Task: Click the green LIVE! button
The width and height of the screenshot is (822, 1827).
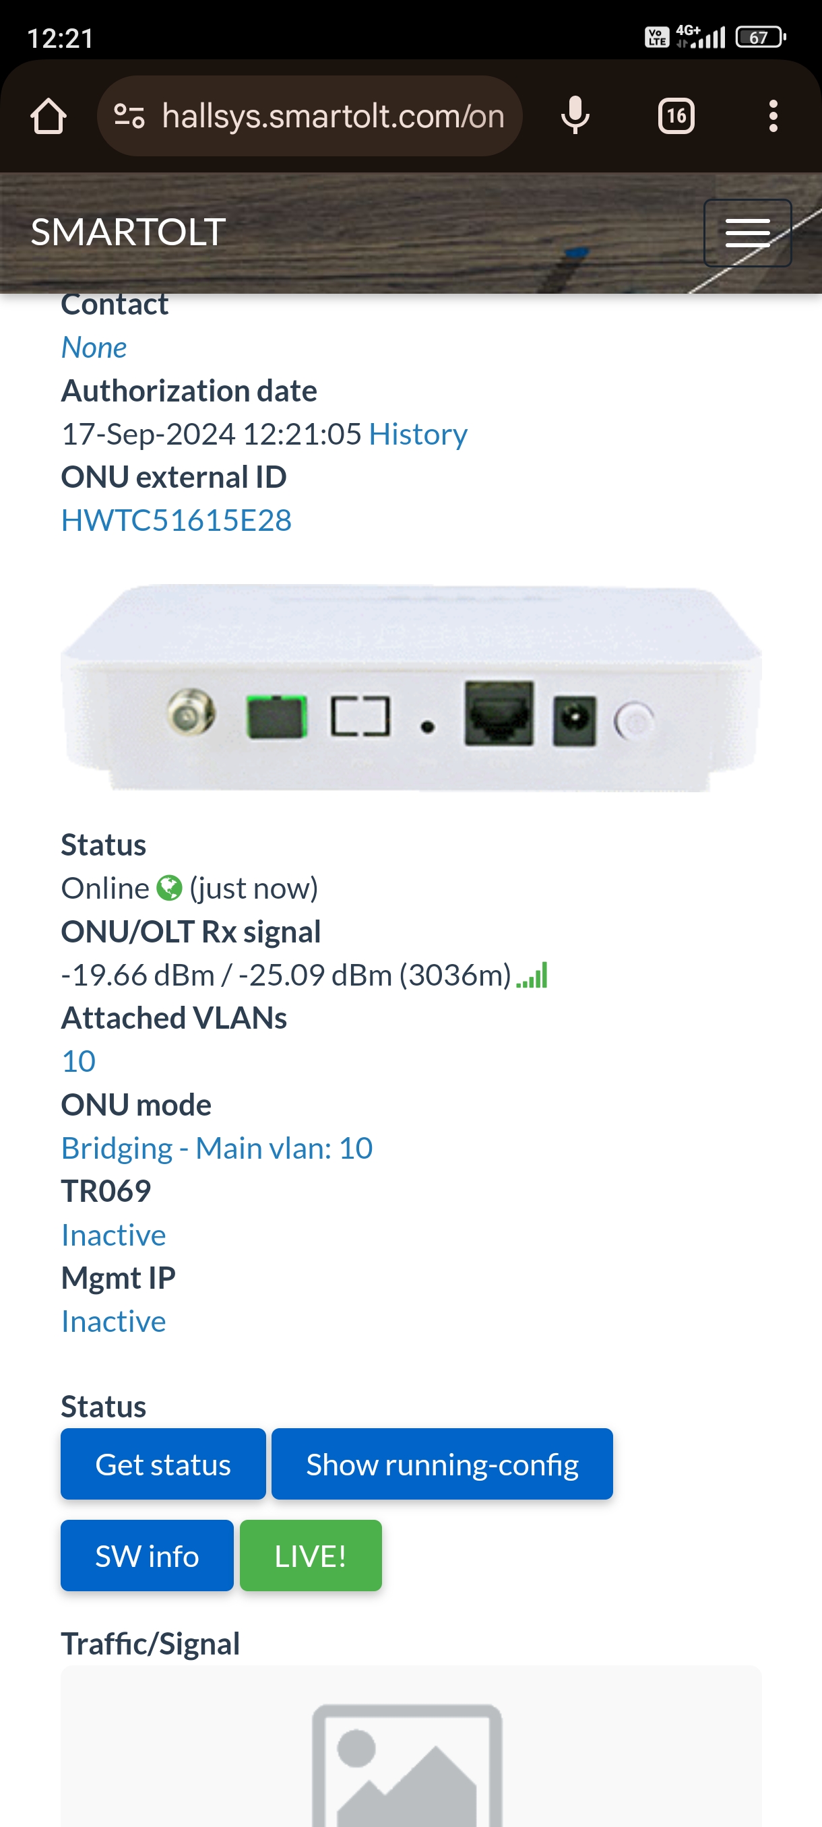Action: tap(311, 1556)
